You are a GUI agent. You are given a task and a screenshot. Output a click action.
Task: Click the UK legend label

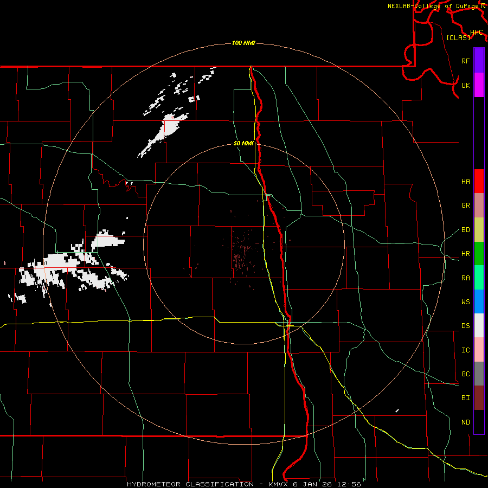click(x=466, y=85)
